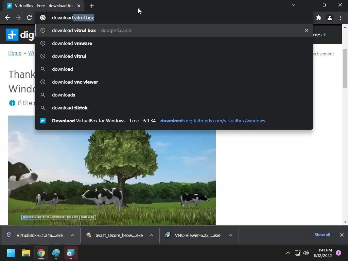Expand options for avast download

(x=152, y=235)
